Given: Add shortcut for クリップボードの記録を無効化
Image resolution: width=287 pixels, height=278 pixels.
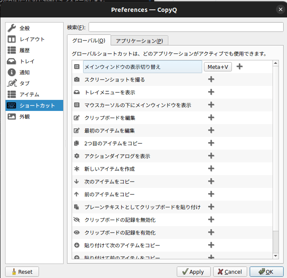Looking at the screenshot, I should 211,219.
